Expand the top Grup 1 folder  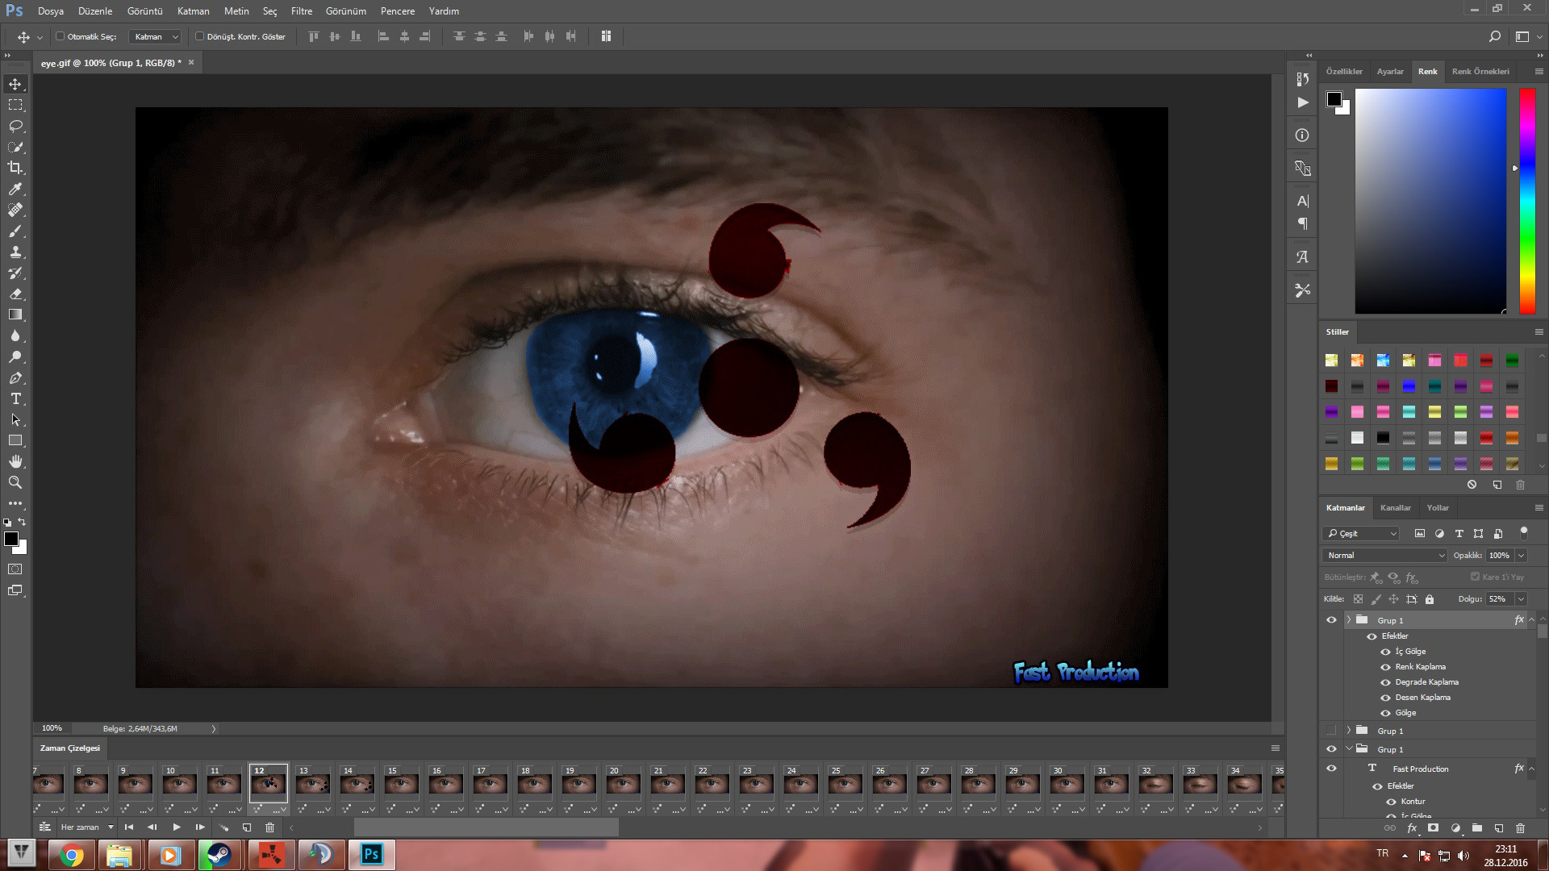[x=1348, y=620]
